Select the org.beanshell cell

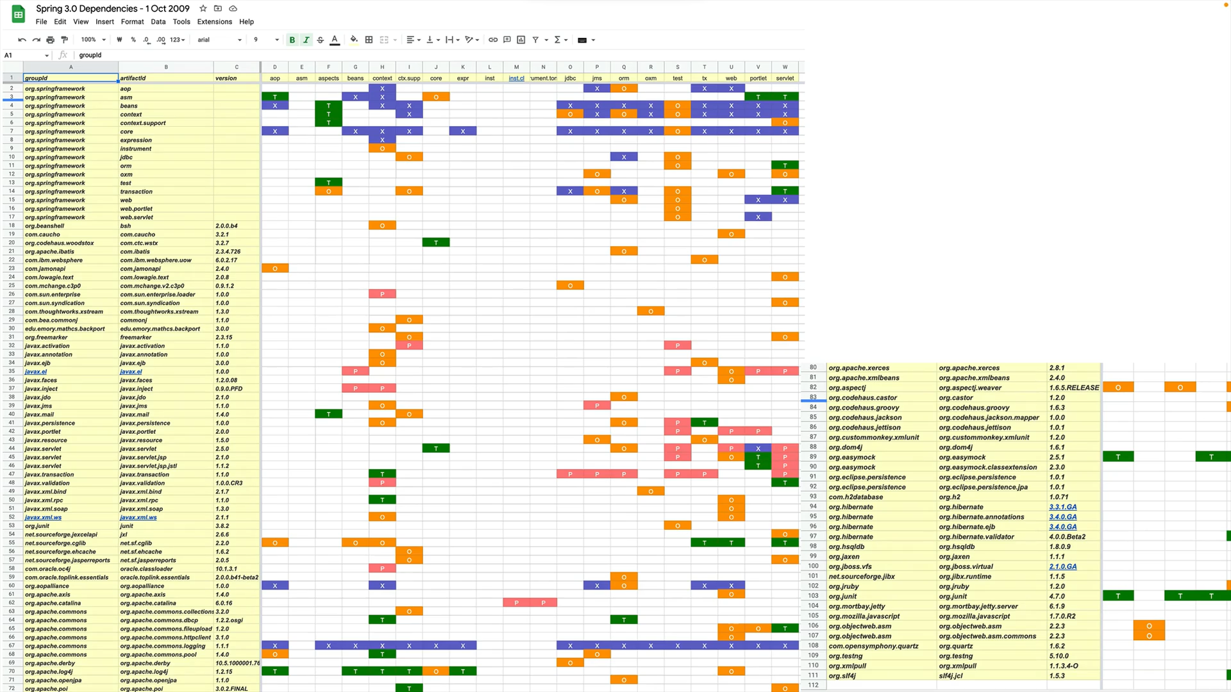click(71, 226)
